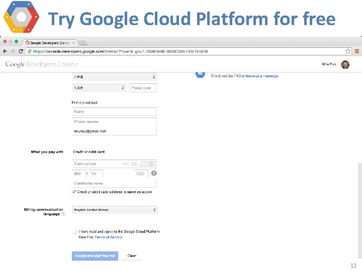Open the city dropdown beside Postal code

coord(99,88)
